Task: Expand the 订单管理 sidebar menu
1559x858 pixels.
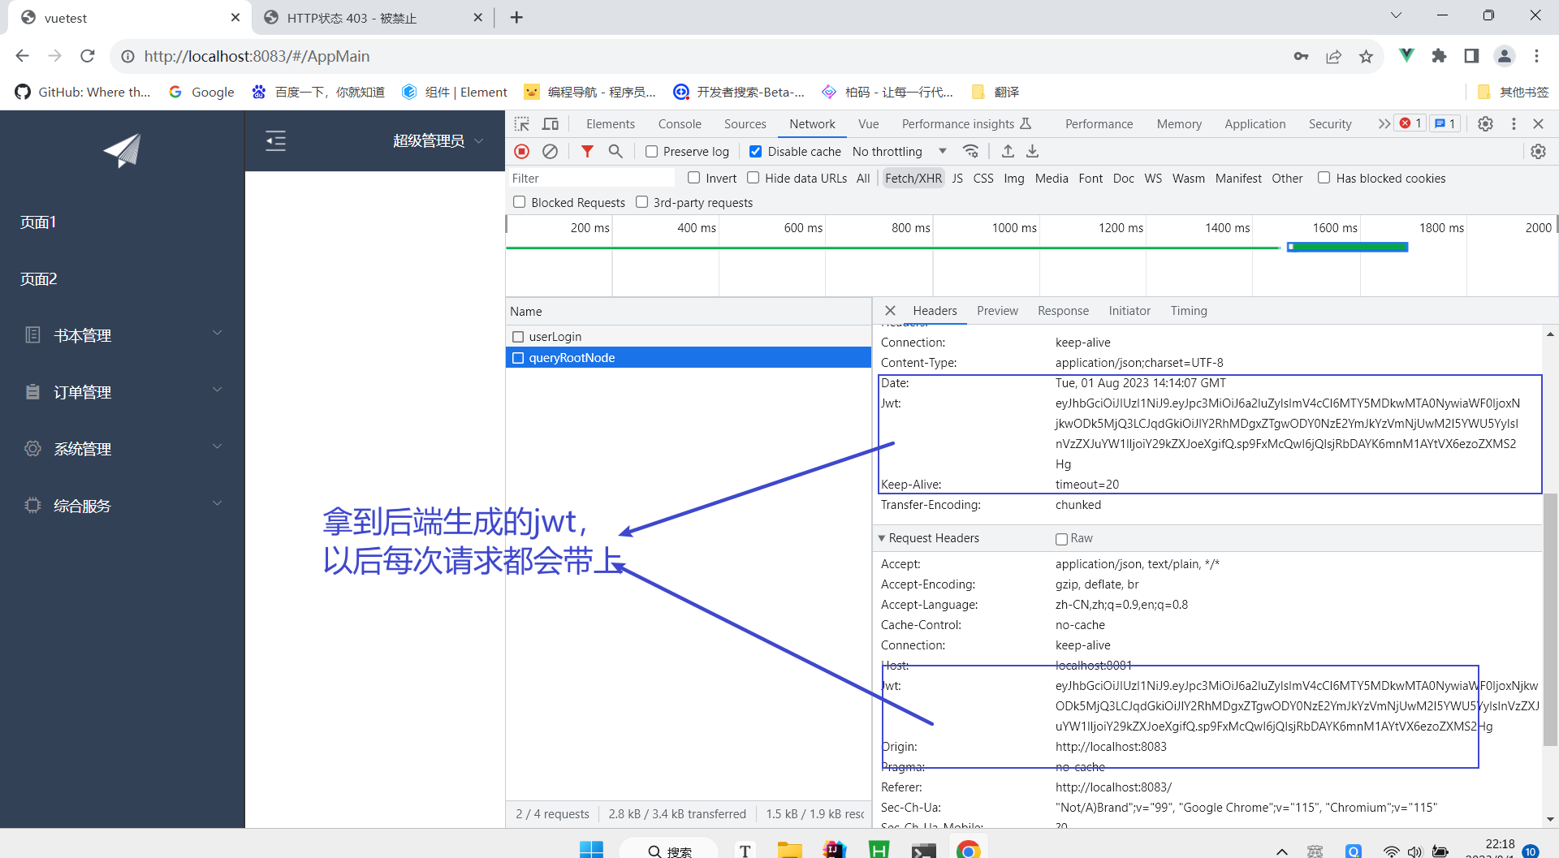Action: 122,392
